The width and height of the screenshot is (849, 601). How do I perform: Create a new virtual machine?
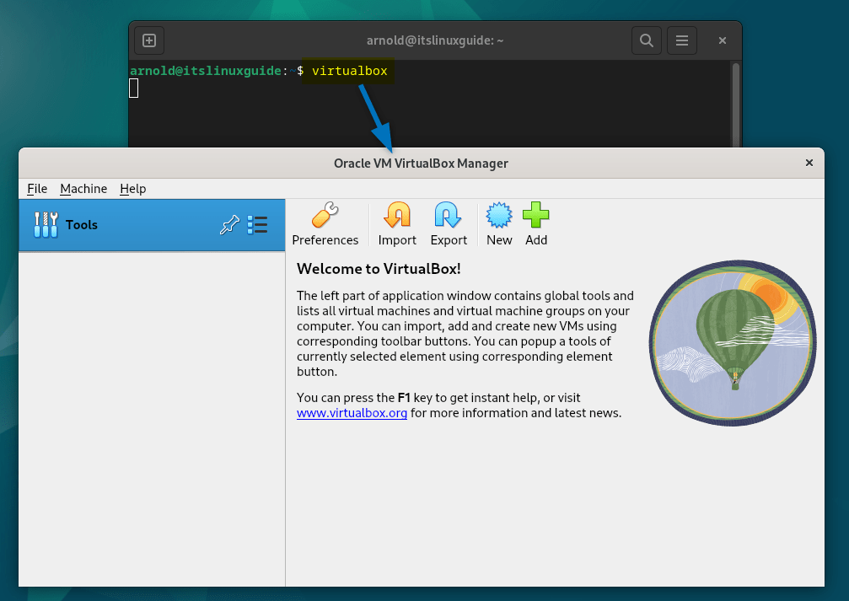point(498,223)
